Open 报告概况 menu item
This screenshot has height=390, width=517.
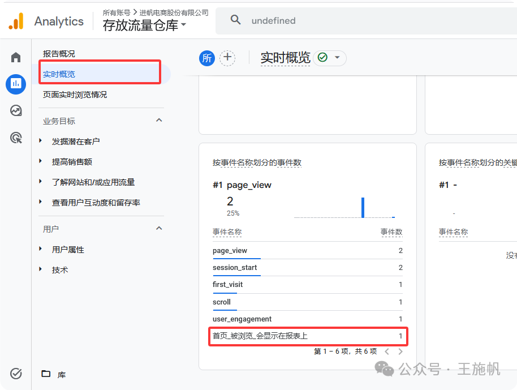coord(59,54)
